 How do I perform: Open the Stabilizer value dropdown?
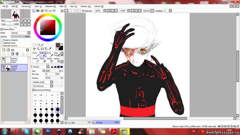170,11
